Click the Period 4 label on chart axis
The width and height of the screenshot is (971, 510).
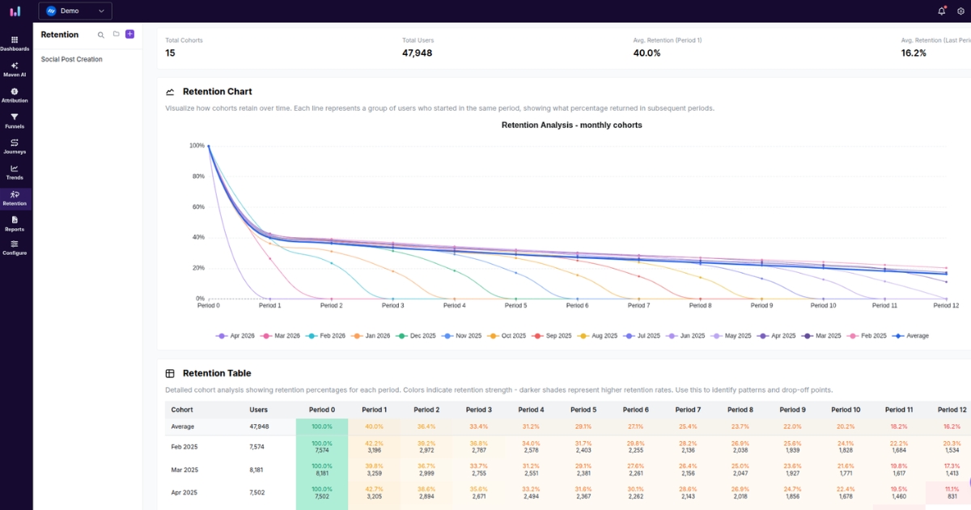pyautogui.click(x=454, y=305)
